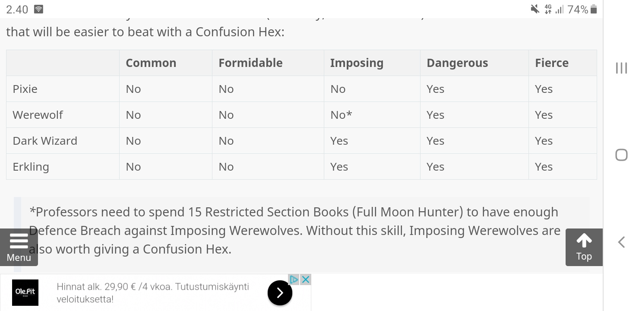Tap the ad's black arrow button
Screen dimensions: 639x311
click(x=280, y=293)
